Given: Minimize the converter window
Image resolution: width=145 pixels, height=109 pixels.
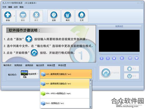Looking at the screenshot, I should coord(138,3).
